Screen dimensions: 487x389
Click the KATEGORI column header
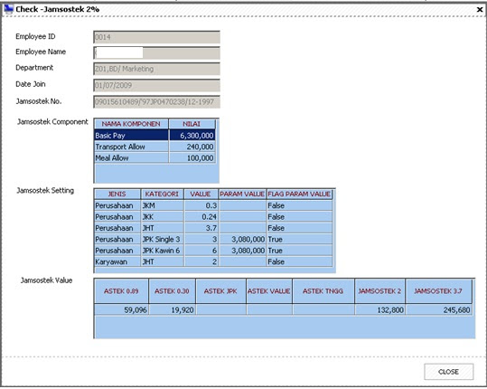coord(162,194)
